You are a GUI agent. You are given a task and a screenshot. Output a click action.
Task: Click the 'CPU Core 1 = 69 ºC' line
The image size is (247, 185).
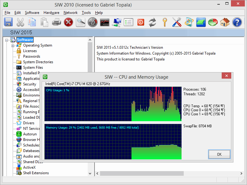coord(204,114)
